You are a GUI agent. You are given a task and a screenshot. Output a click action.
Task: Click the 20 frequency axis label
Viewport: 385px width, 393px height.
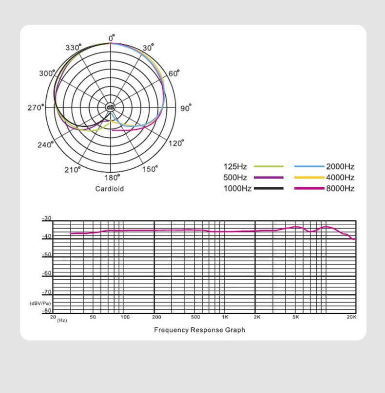(x=53, y=317)
